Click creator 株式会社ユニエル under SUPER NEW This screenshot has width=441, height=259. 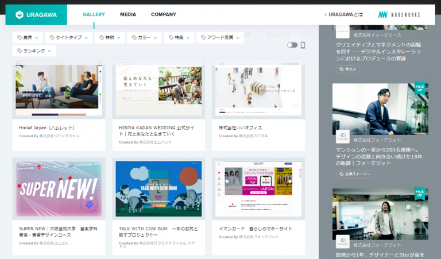pos(54,243)
